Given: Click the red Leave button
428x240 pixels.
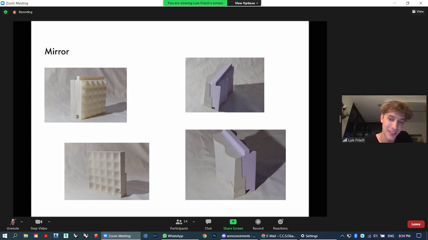Looking at the screenshot, I should tap(416, 224).
